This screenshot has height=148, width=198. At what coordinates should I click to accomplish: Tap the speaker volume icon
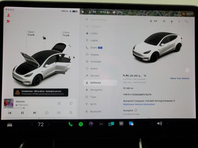click(160, 123)
